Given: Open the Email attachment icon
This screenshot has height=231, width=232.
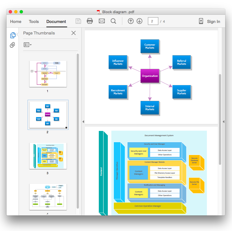Looking at the screenshot, I should click(x=102, y=21).
